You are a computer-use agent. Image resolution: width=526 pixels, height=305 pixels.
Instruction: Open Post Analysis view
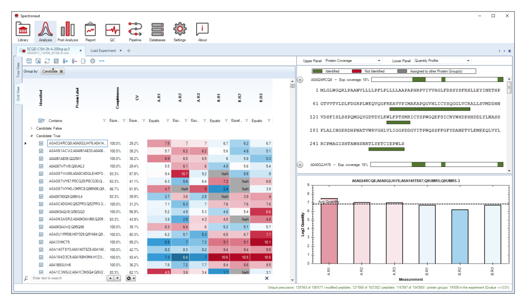(x=67, y=32)
